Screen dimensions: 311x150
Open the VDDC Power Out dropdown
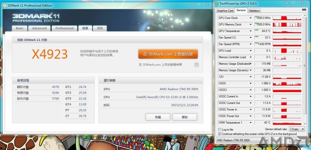[x=251, y=116]
